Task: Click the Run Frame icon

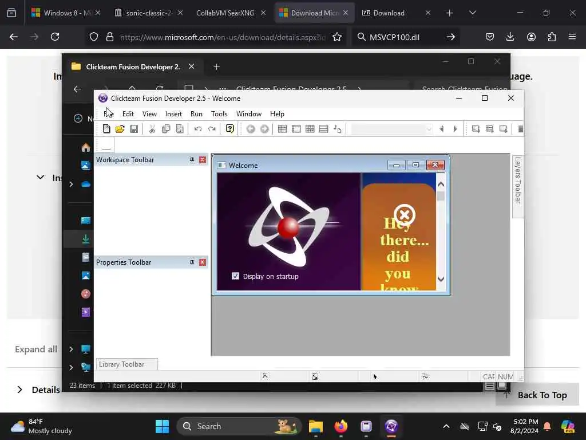Action: [504, 129]
